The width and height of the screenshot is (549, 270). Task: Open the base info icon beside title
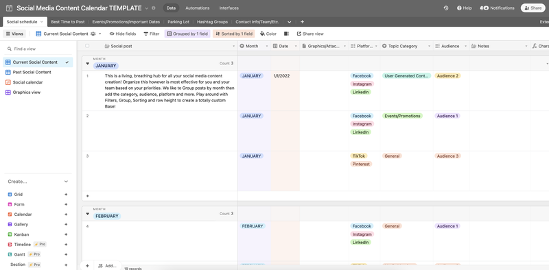pos(153,8)
